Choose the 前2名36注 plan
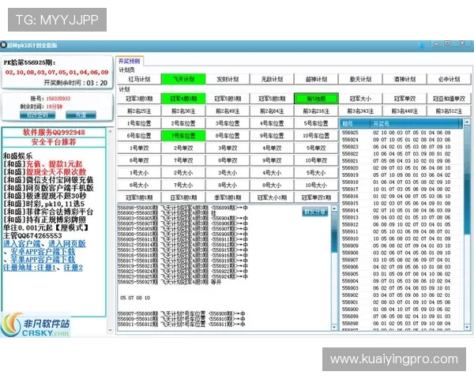This screenshot has width=474, height=379. 183,111
